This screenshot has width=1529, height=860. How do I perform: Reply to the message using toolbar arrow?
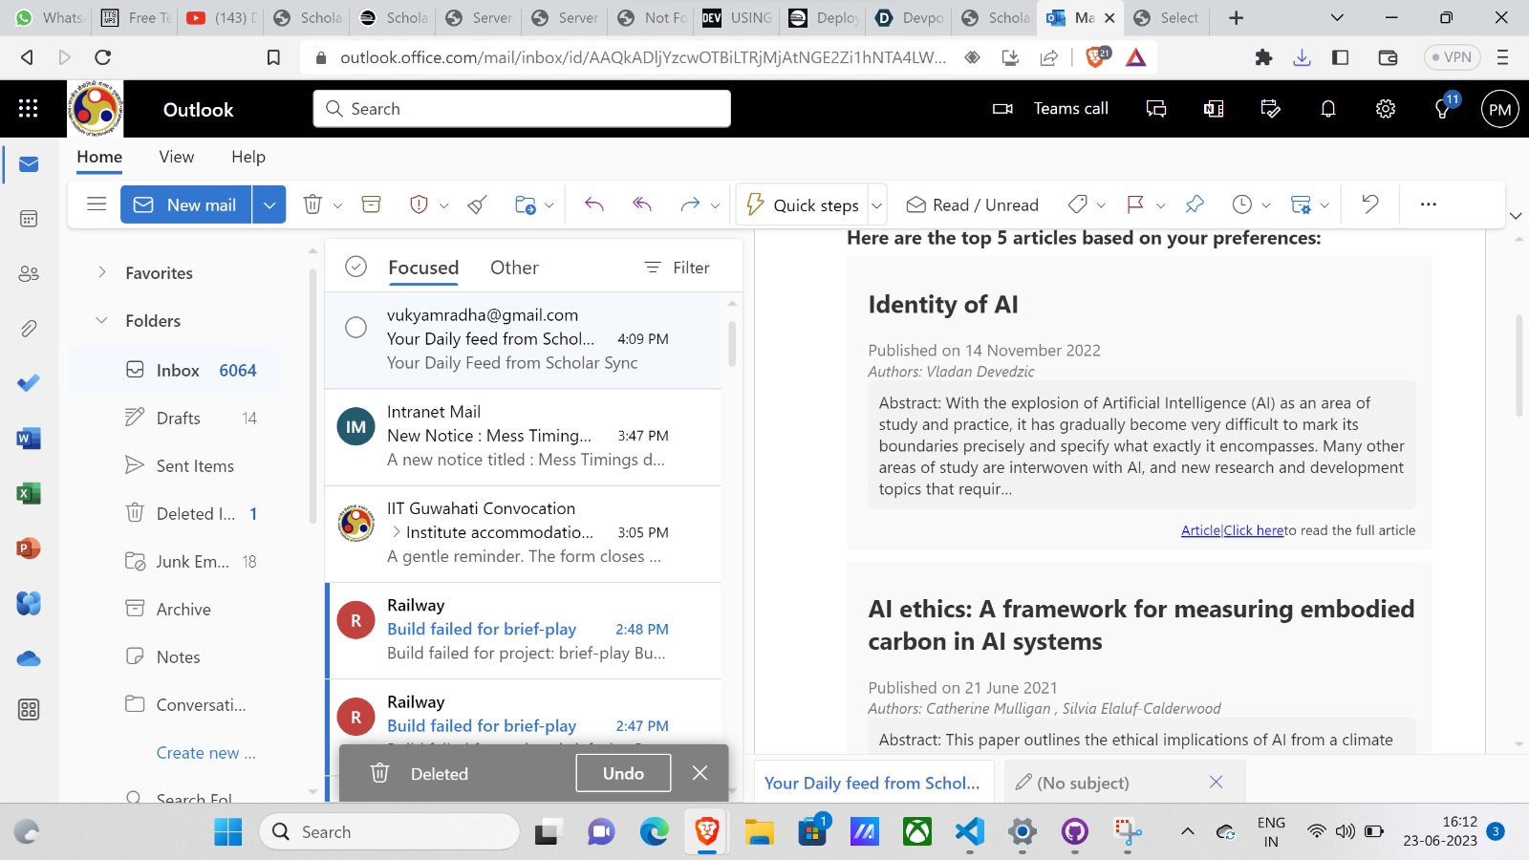pyautogui.click(x=594, y=204)
